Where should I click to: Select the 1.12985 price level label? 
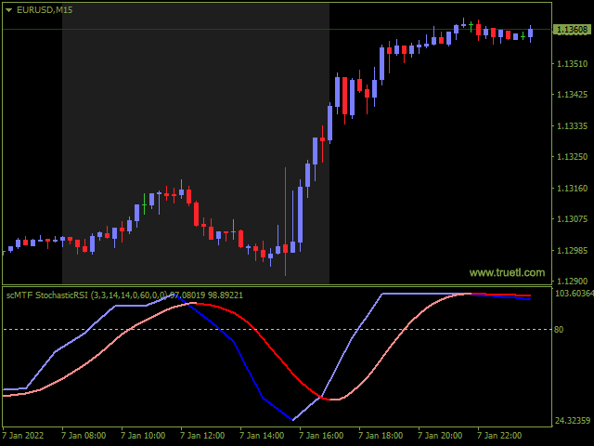(572, 250)
